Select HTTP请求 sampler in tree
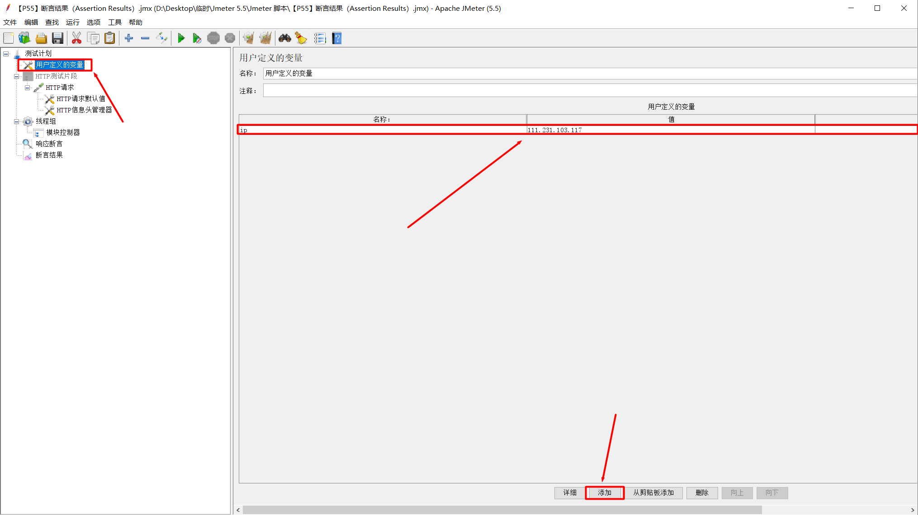 pos(60,88)
